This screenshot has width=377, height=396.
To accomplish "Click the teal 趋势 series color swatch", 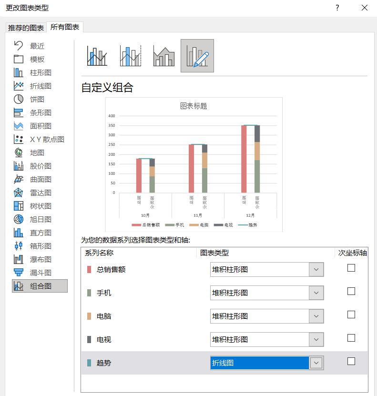I will [x=89, y=363].
